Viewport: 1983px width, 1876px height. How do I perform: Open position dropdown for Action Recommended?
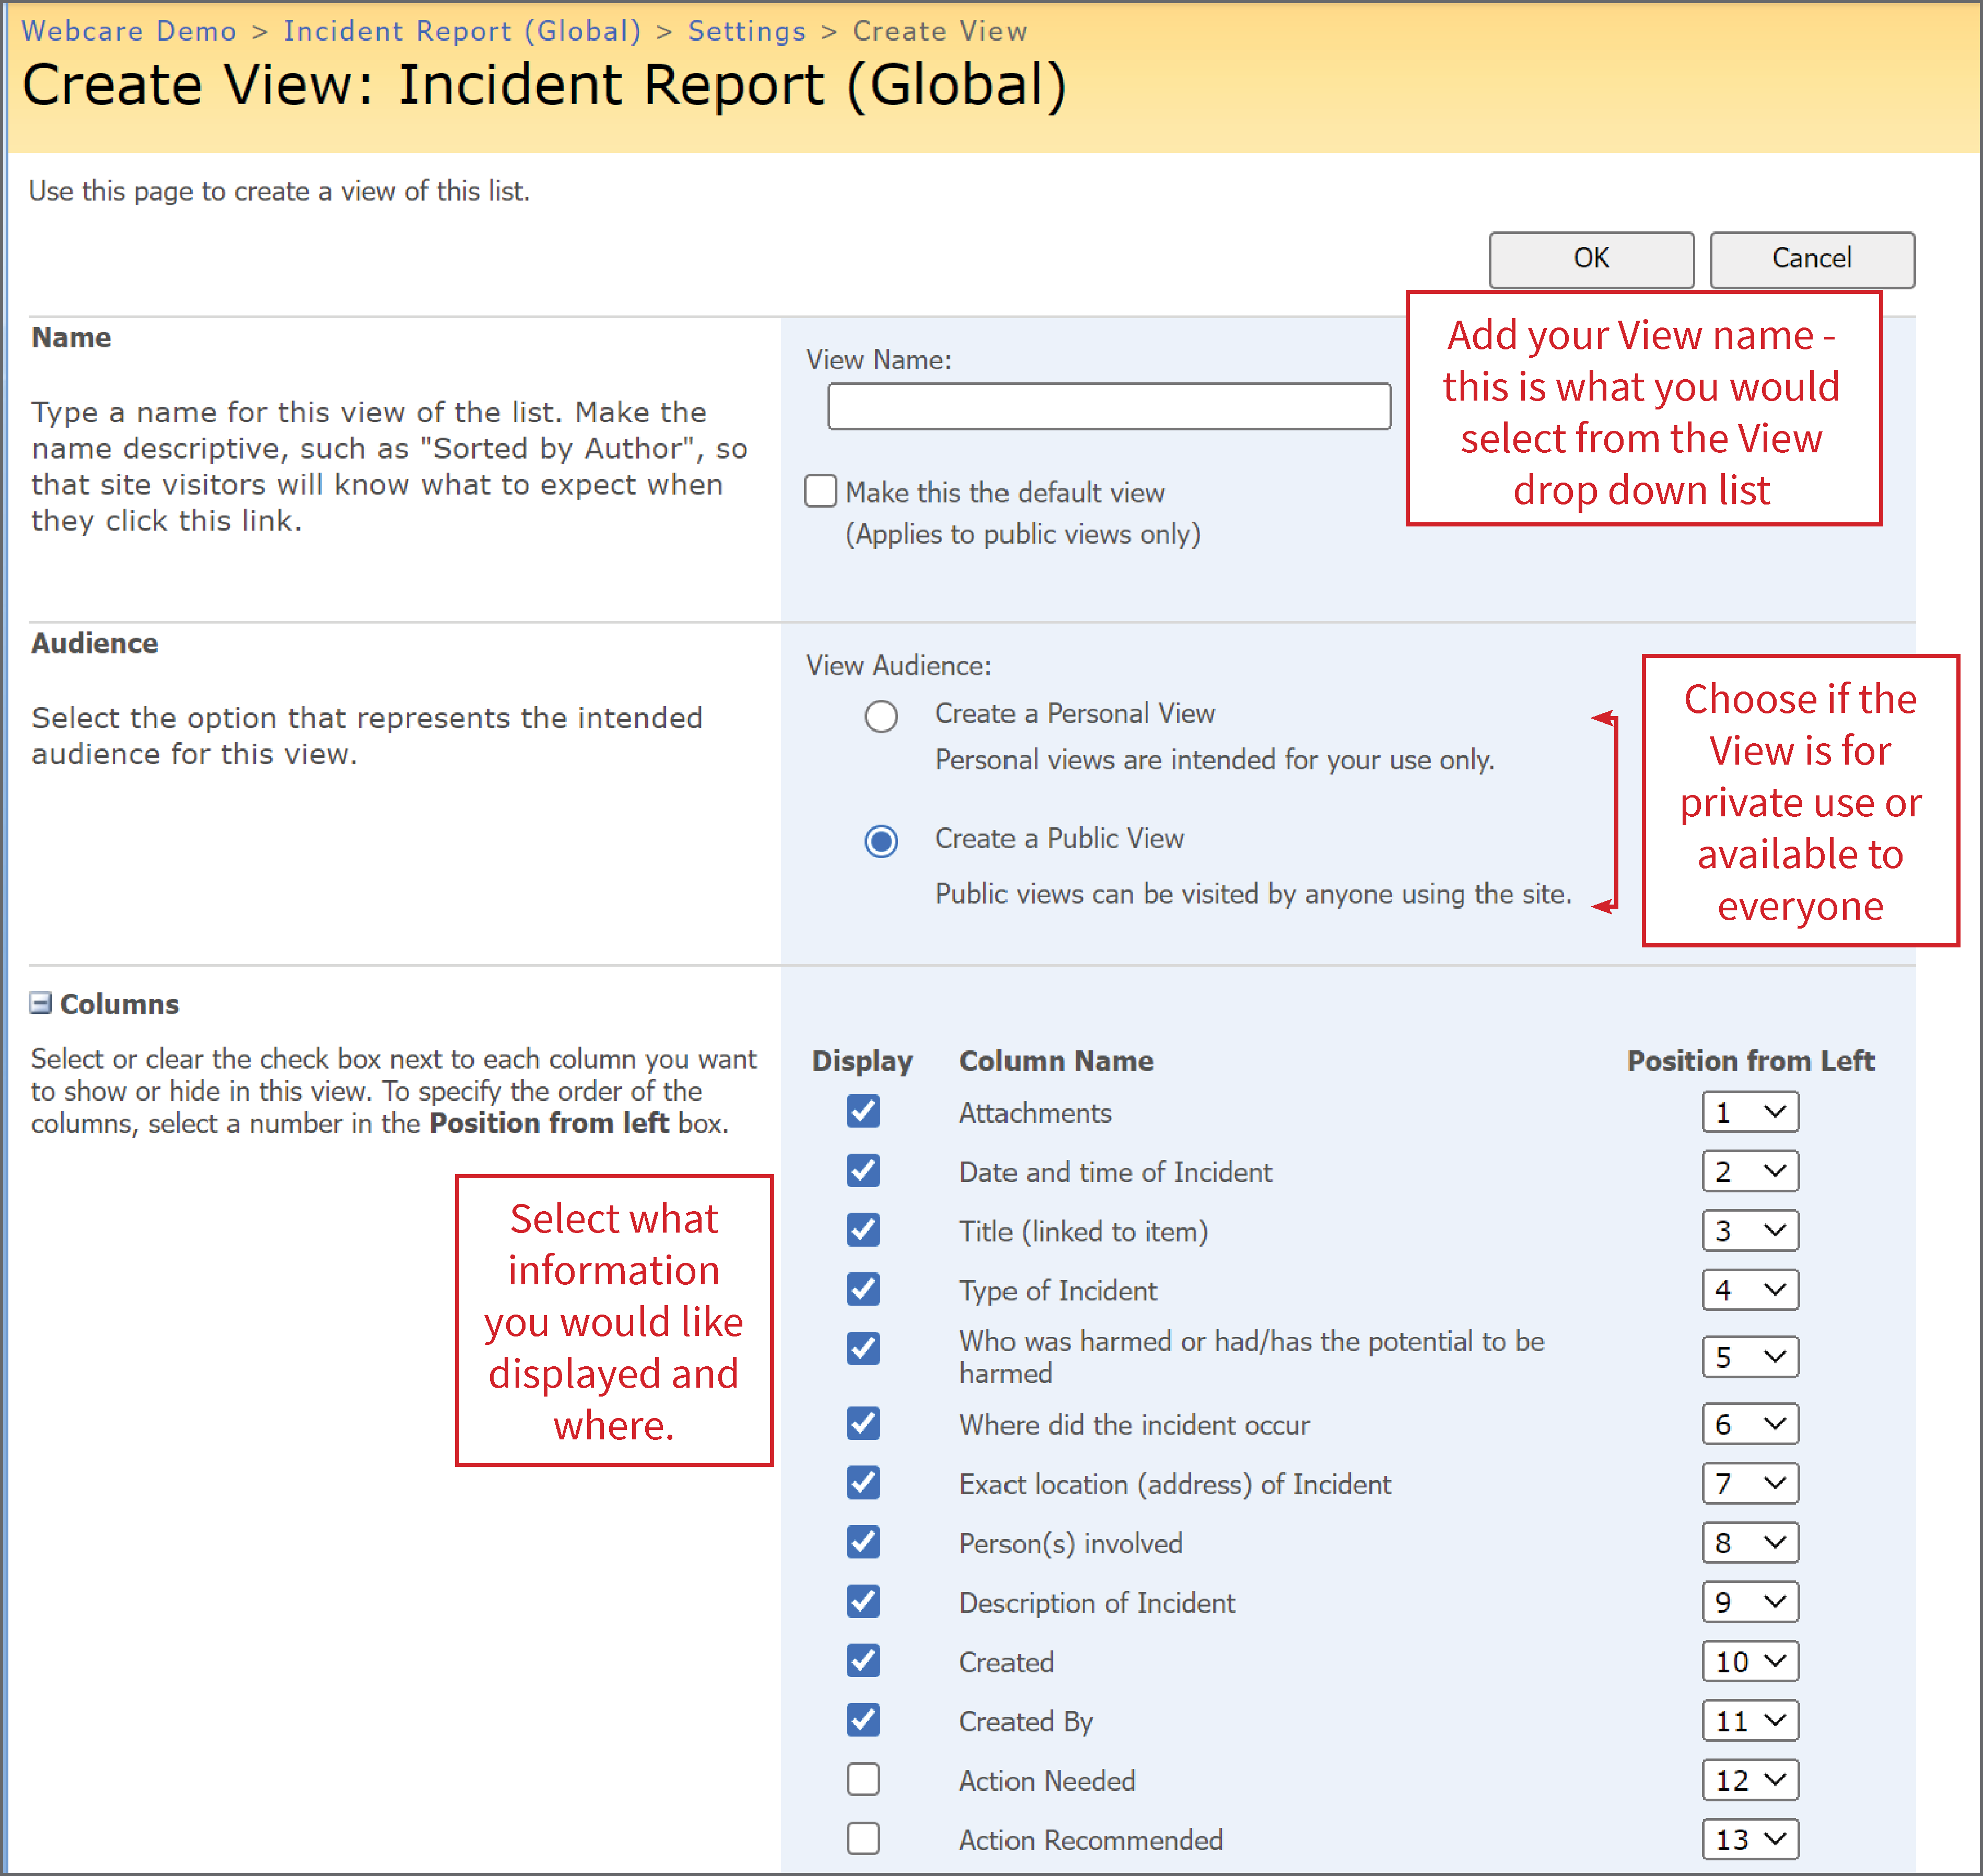[1750, 1839]
